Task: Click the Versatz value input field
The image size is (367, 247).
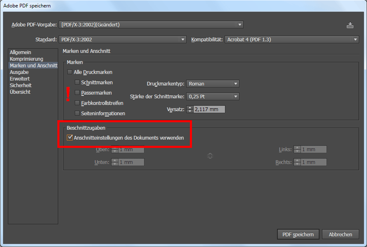Action: click(x=209, y=109)
